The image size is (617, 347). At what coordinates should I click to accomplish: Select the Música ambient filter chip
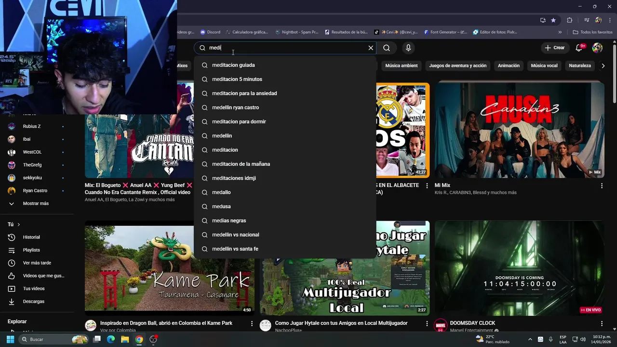coord(401,66)
